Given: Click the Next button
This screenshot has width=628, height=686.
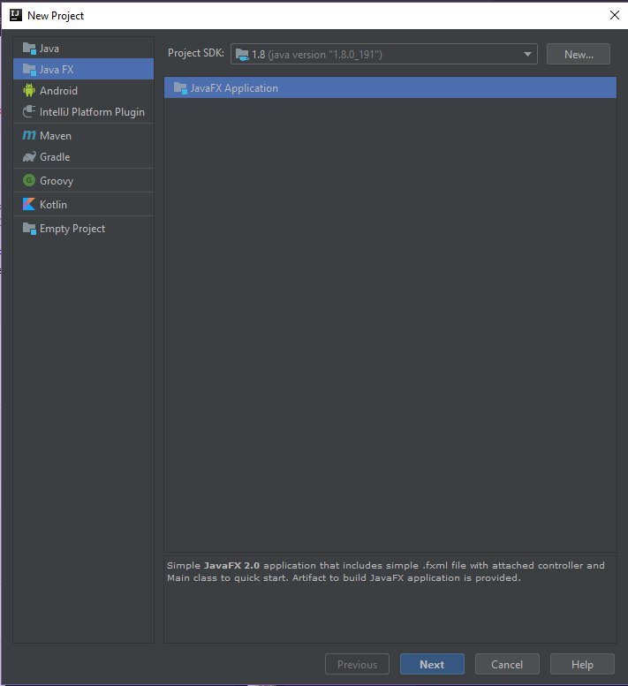Looking at the screenshot, I should pos(432,664).
